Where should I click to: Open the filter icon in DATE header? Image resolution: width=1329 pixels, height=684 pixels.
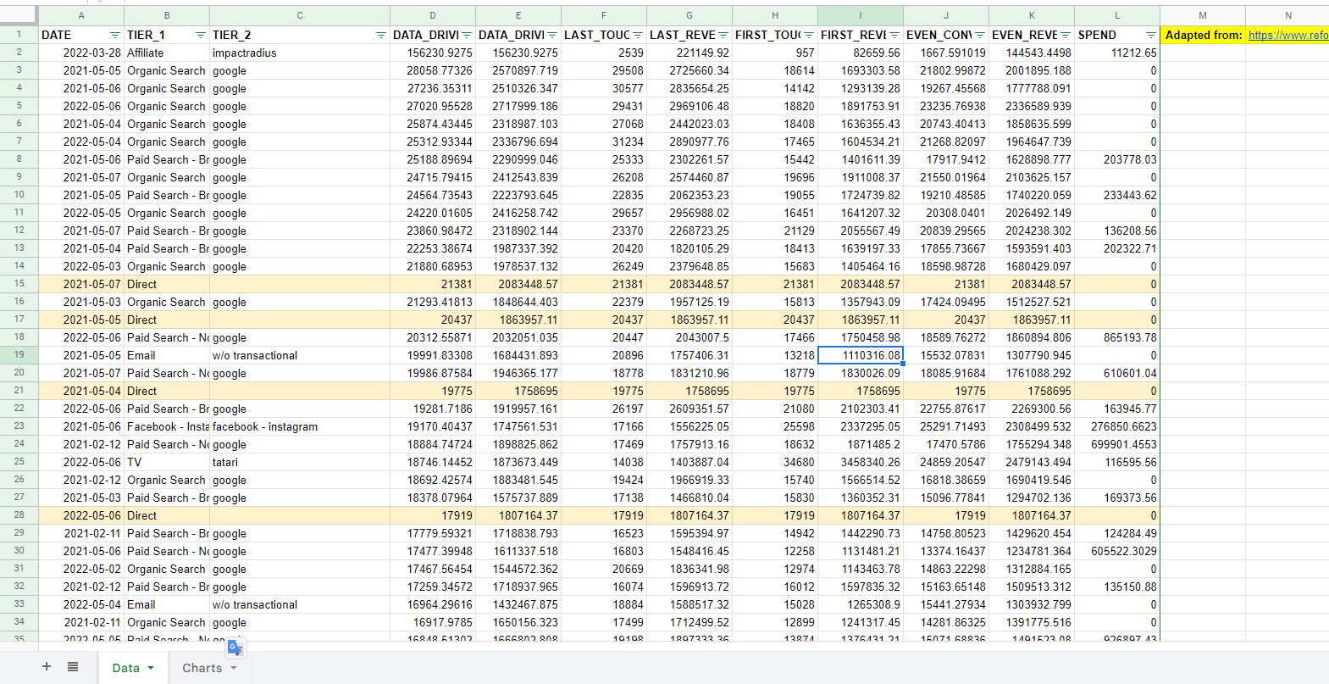click(x=114, y=35)
